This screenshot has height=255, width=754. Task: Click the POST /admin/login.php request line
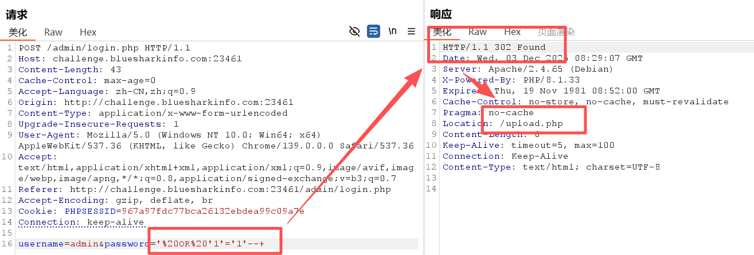point(104,48)
